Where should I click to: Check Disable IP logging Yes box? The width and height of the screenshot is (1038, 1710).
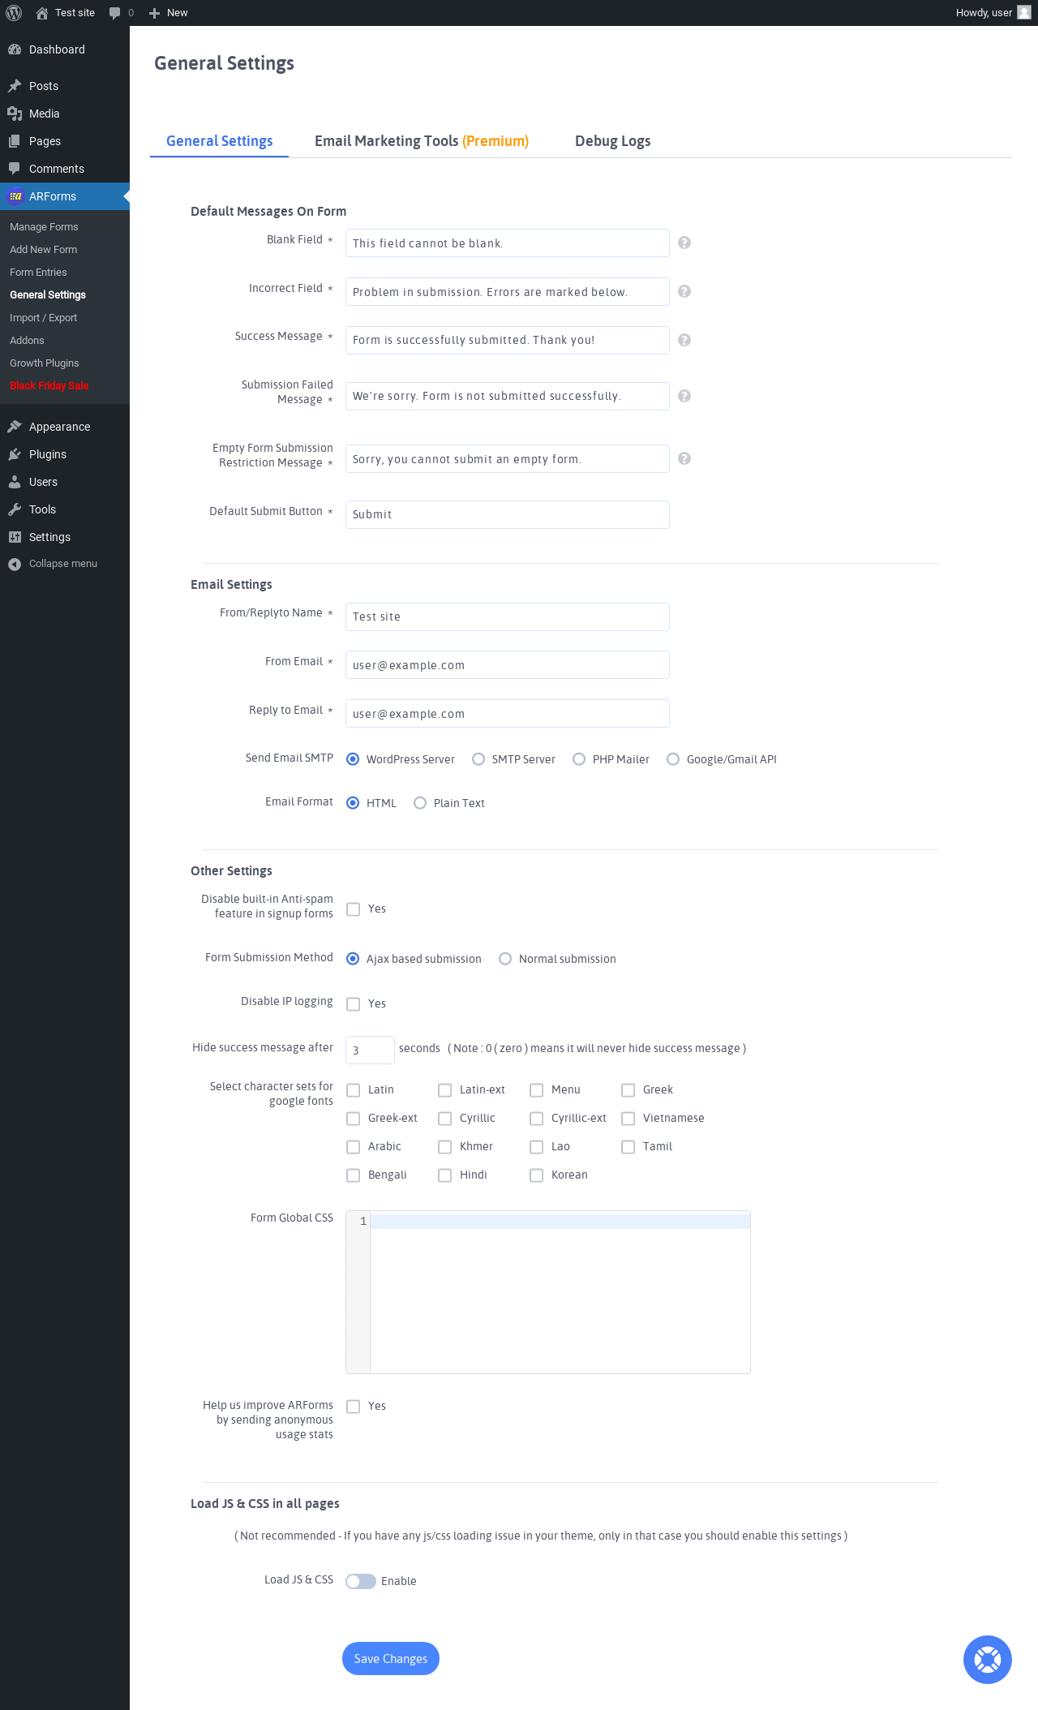pyautogui.click(x=354, y=1004)
